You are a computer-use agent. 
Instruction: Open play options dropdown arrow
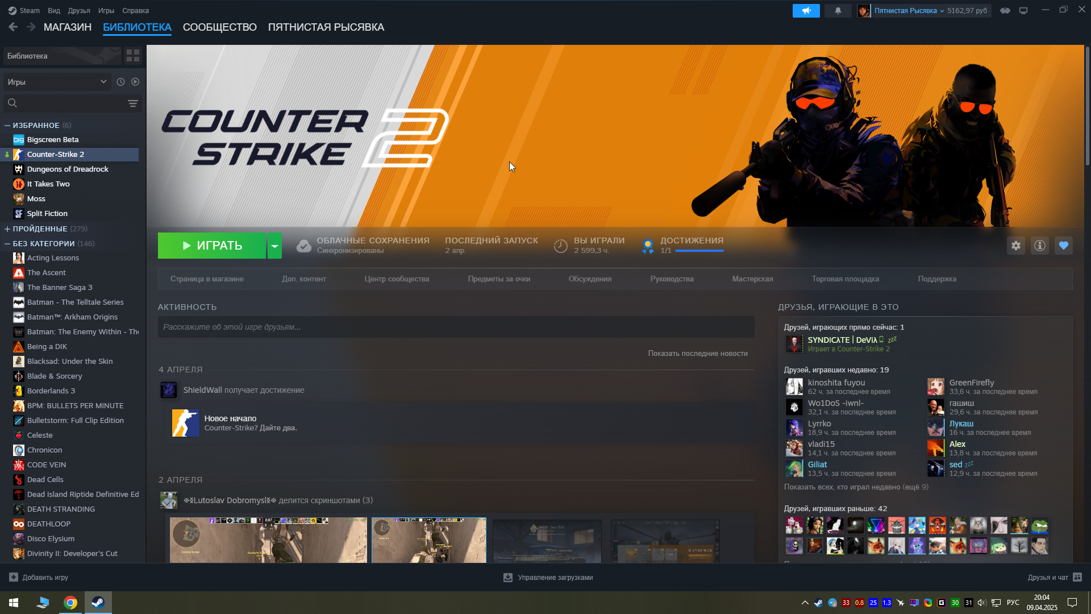[x=274, y=246]
